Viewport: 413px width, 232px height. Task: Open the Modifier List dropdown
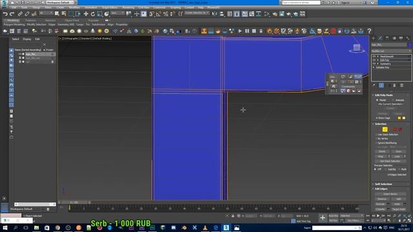click(x=391, y=51)
